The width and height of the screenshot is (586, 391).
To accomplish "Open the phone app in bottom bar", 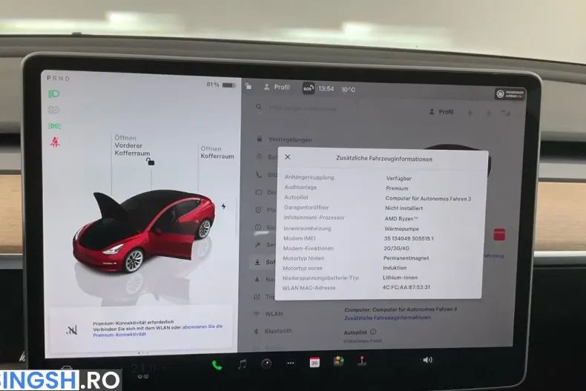I will click(217, 365).
